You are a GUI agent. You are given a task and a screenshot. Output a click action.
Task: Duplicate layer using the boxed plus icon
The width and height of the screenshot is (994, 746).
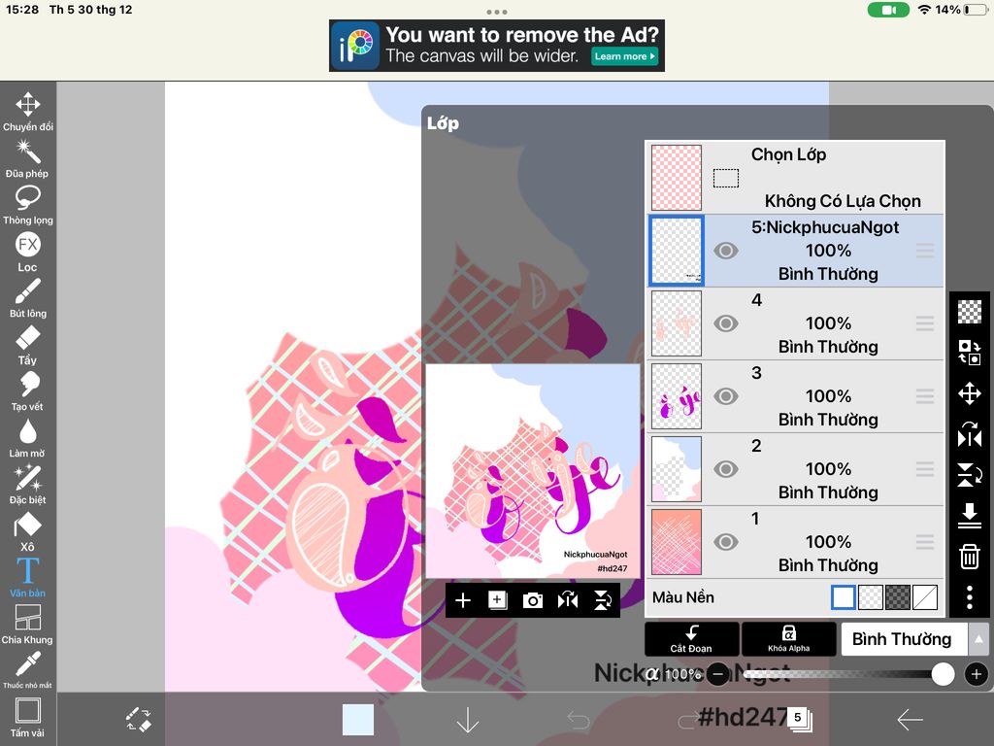tap(498, 600)
